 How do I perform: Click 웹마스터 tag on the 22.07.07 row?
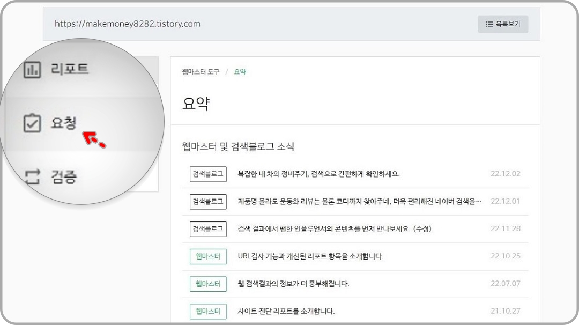pos(208,284)
